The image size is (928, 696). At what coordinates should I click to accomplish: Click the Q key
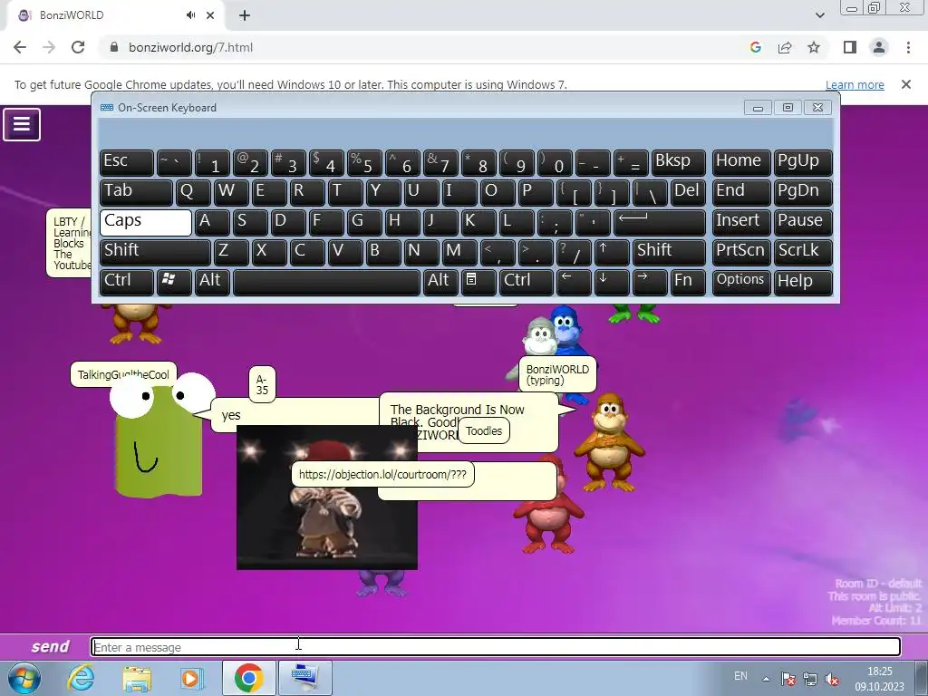[x=193, y=192]
